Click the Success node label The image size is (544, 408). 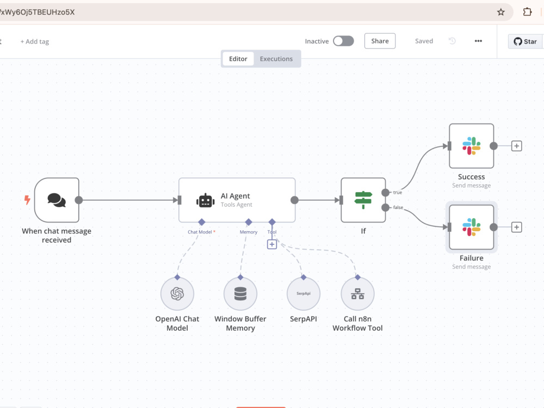click(471, 177)
